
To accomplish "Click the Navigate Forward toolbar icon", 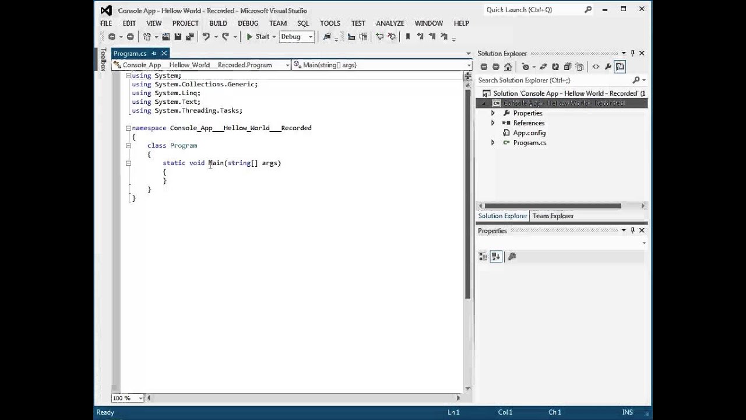I will pyautogui.click(x=130, y=37).
